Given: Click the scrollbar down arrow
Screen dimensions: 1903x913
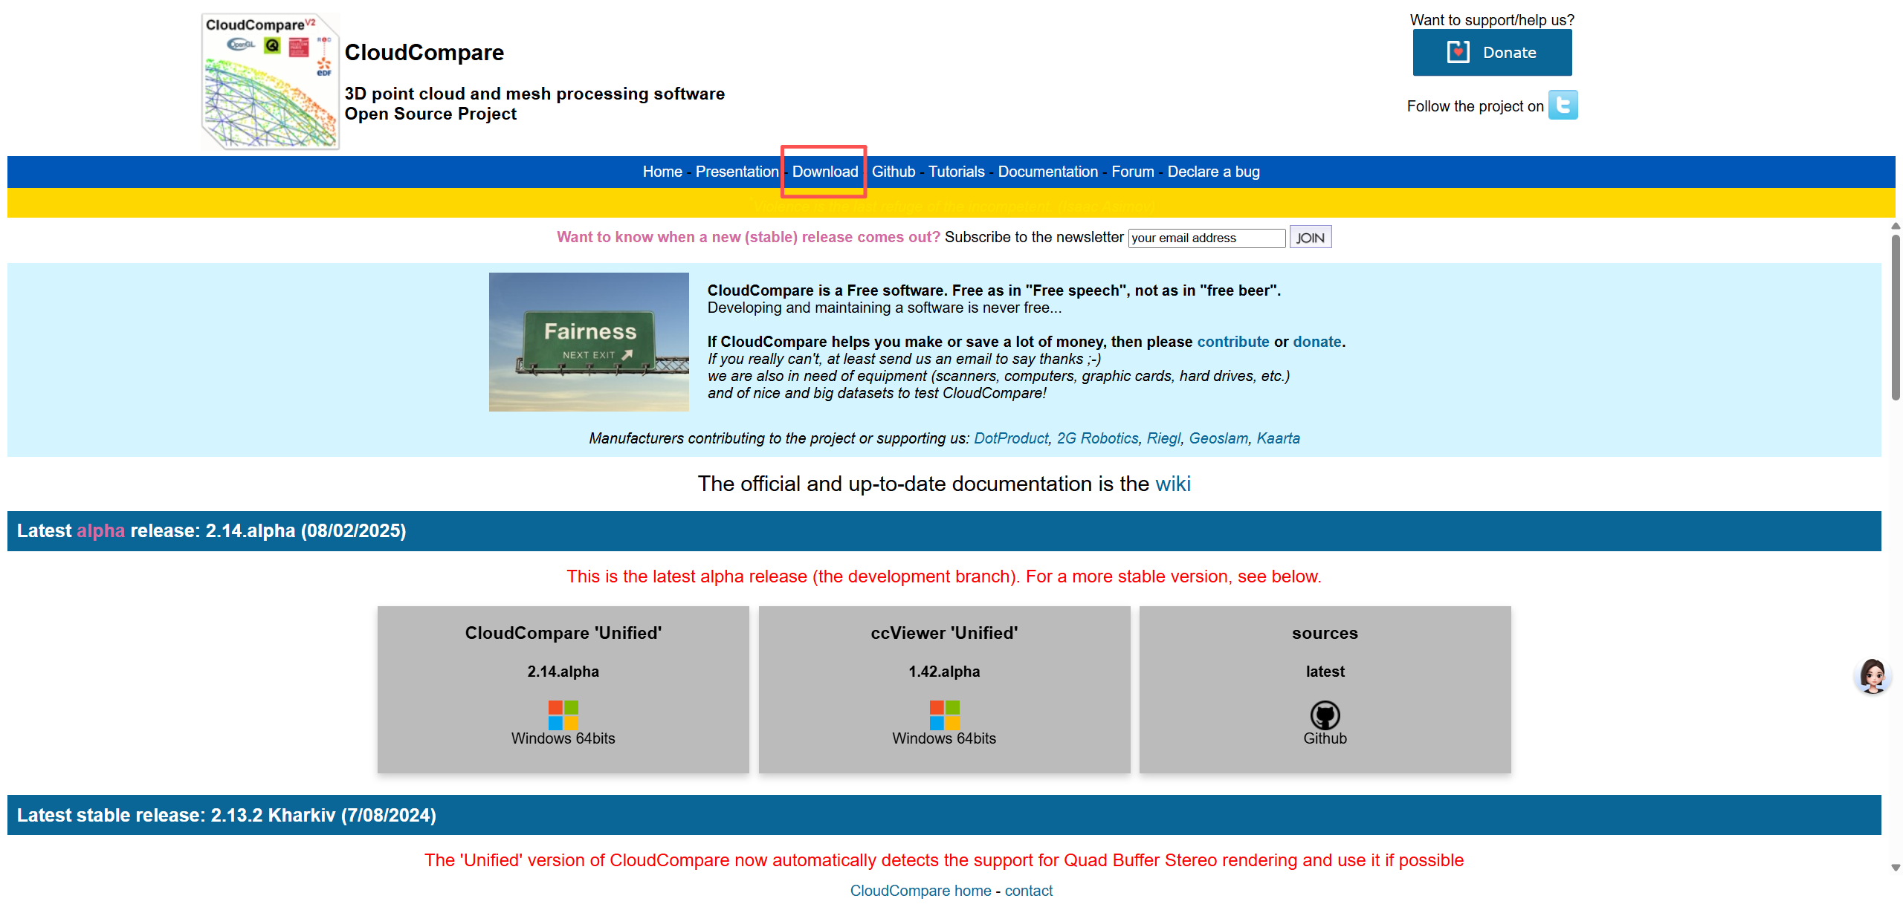Looking at the screenshot, I should [1895, 868].
